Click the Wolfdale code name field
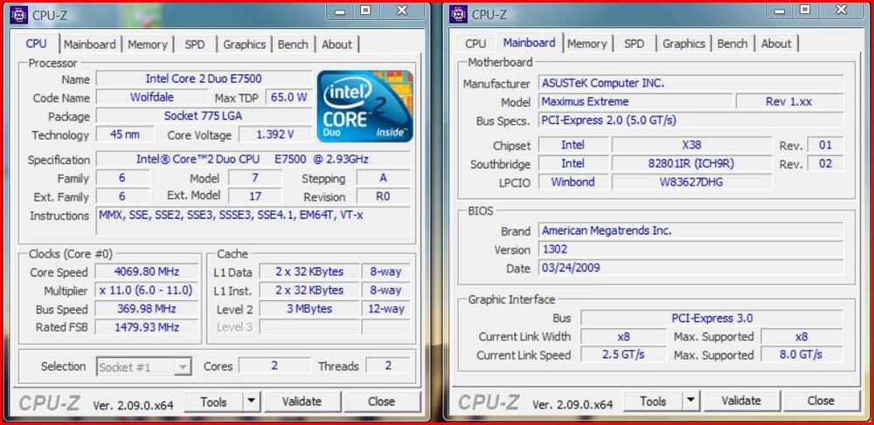Screen dimensions: 874x425 tap(151, 98)
